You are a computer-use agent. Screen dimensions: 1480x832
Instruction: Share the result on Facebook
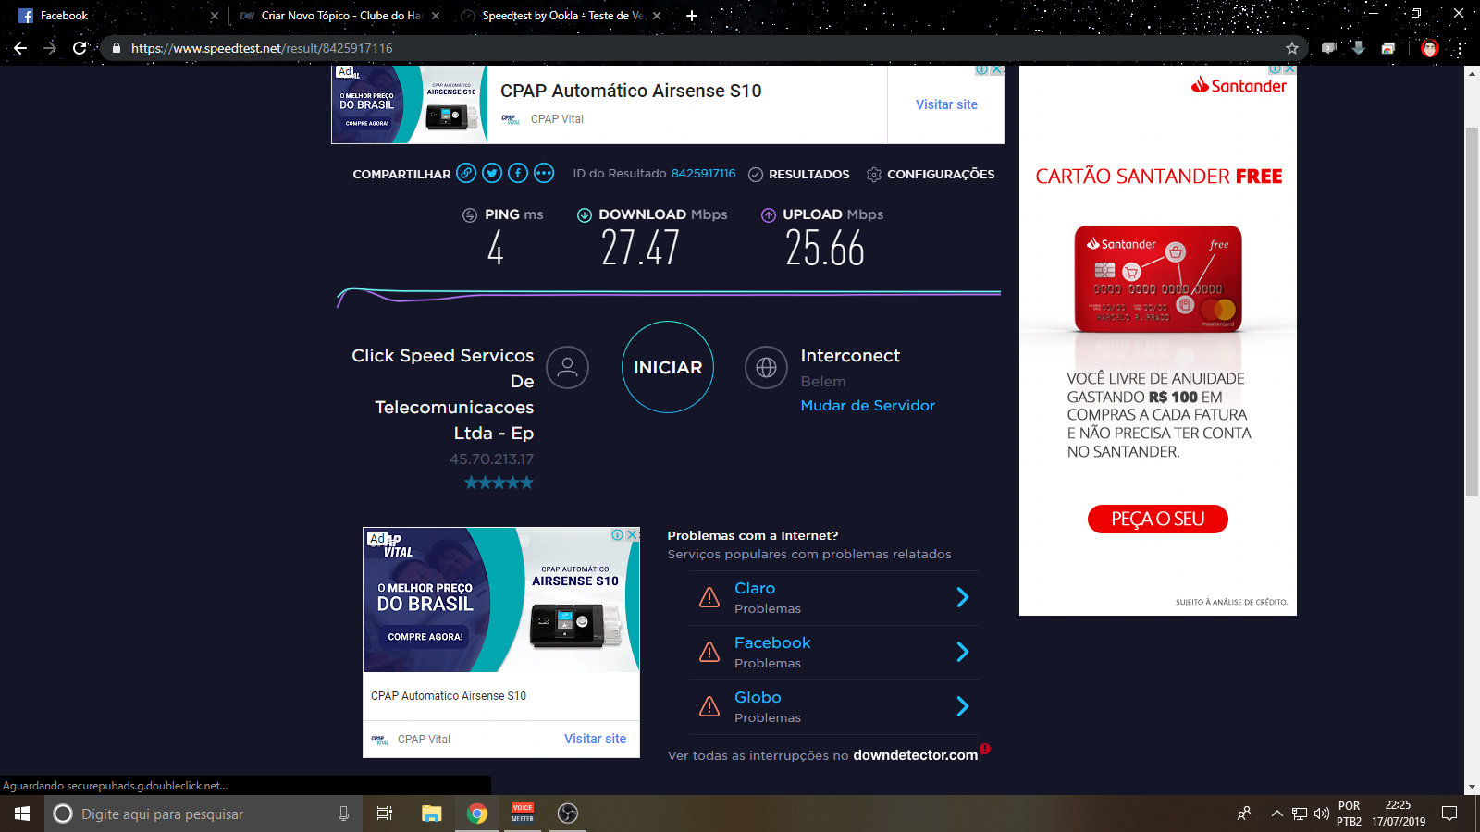point(518,173)
